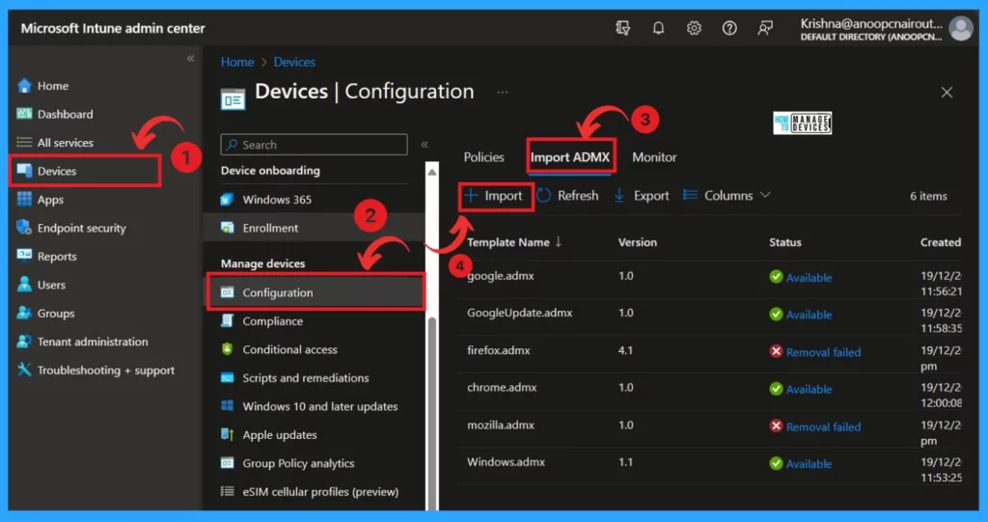988x522 pixels.
Task: Open the Columns dropdown
Action: (x=727, y=196)
